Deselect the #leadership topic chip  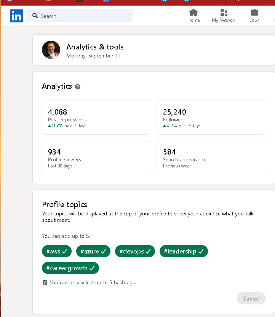point(184,251)
